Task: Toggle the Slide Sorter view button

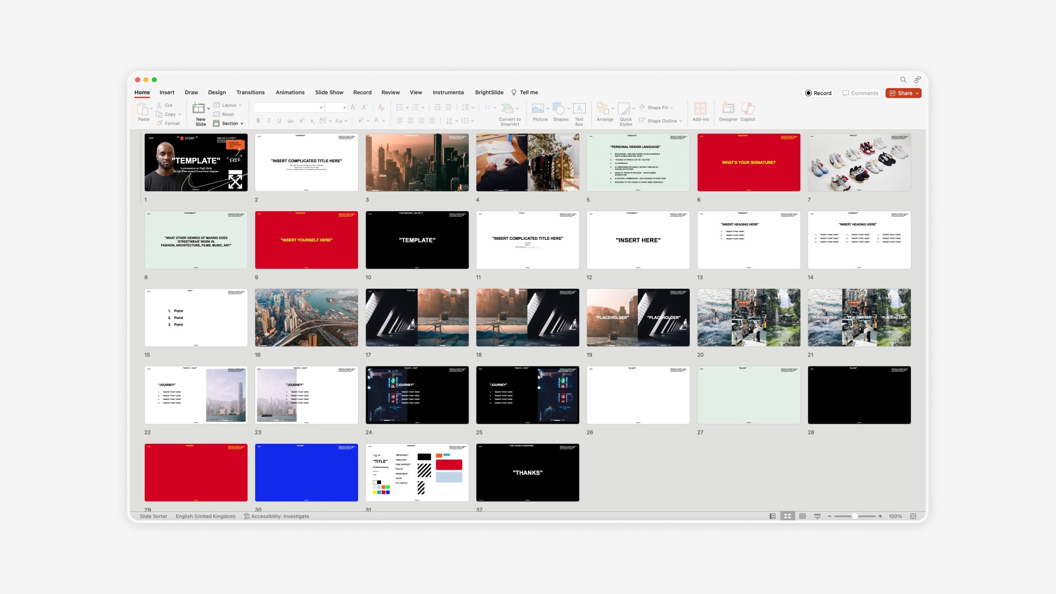Action: (x=788, y=516)
